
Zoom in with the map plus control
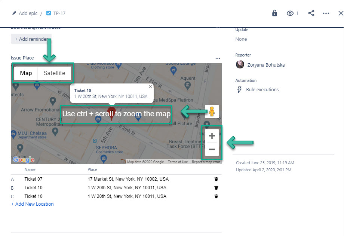point(212,136)
